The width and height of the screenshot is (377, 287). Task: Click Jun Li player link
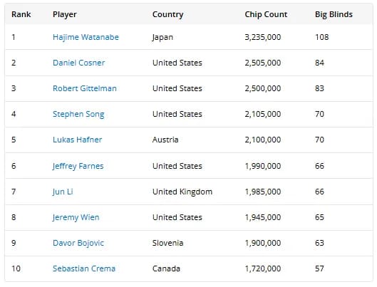[x=63, y=192]
